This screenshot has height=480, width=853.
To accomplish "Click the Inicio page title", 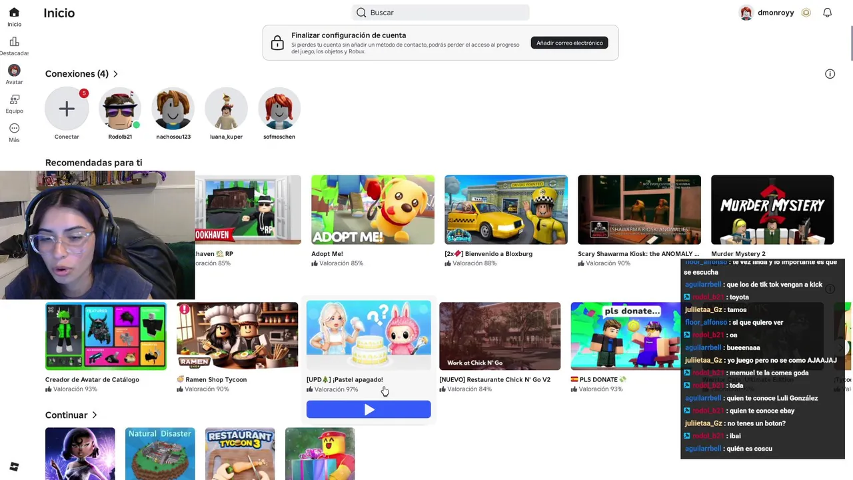I will click(x=59, y=13).
